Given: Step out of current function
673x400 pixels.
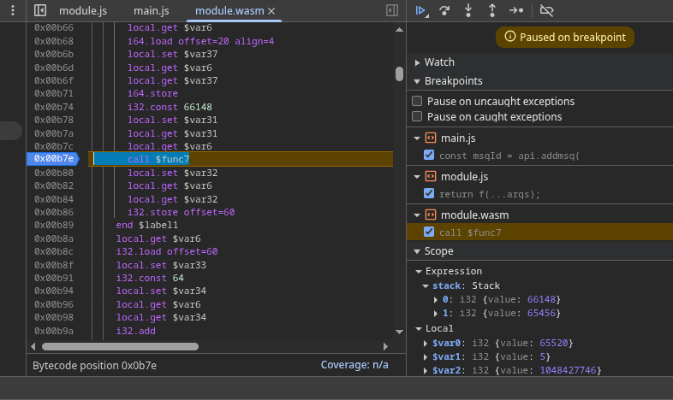Looking at the screenshot, I should pyautogui.click(x=492, y=10).
